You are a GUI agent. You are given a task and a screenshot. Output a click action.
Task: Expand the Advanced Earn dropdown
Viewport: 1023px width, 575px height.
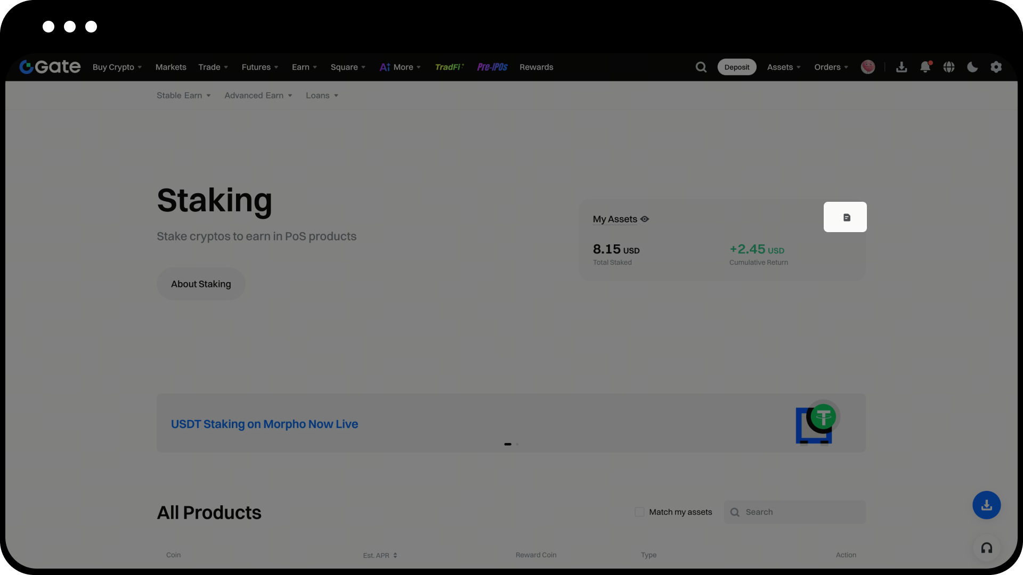pos(258,96)
